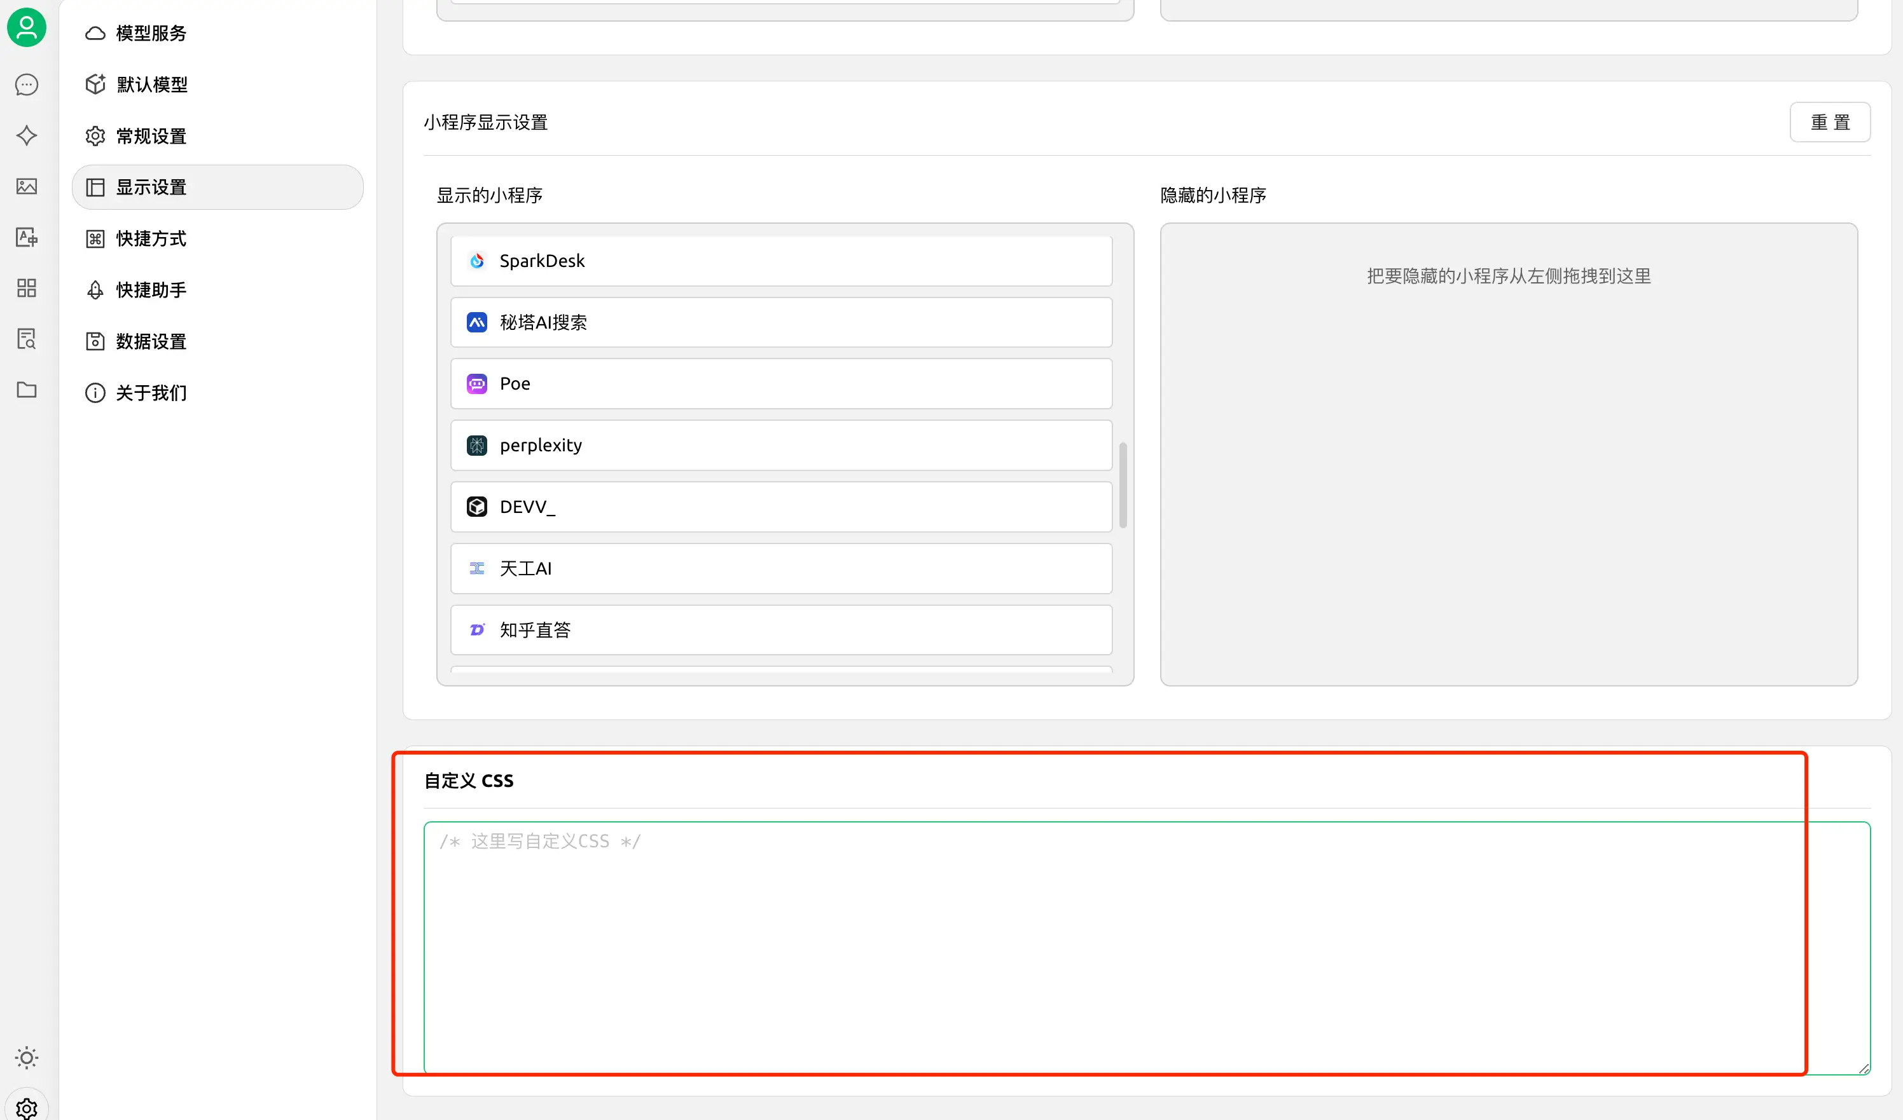Screen dimensions: 1903x1120
Task: Open the image painting sidebar icon
Action: coord(27,186)
